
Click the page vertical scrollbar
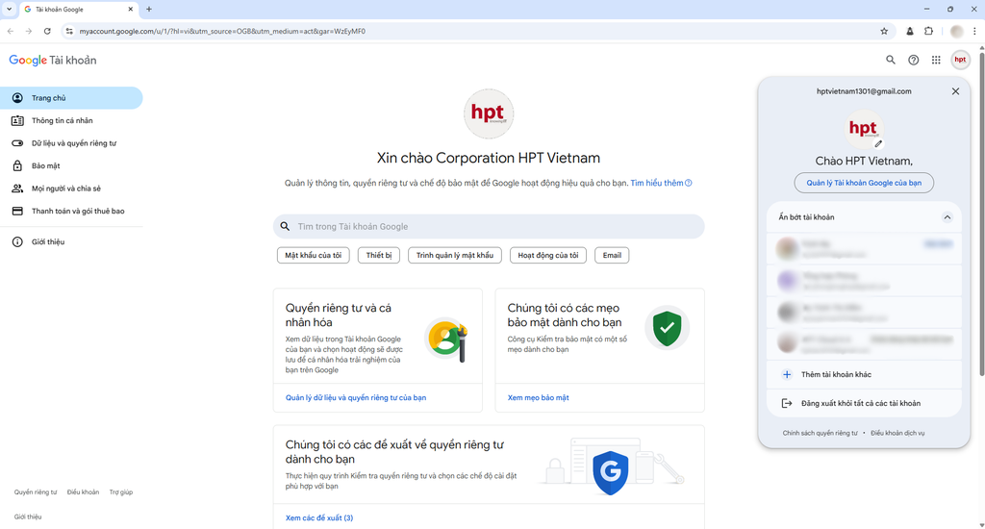(981, 214)
